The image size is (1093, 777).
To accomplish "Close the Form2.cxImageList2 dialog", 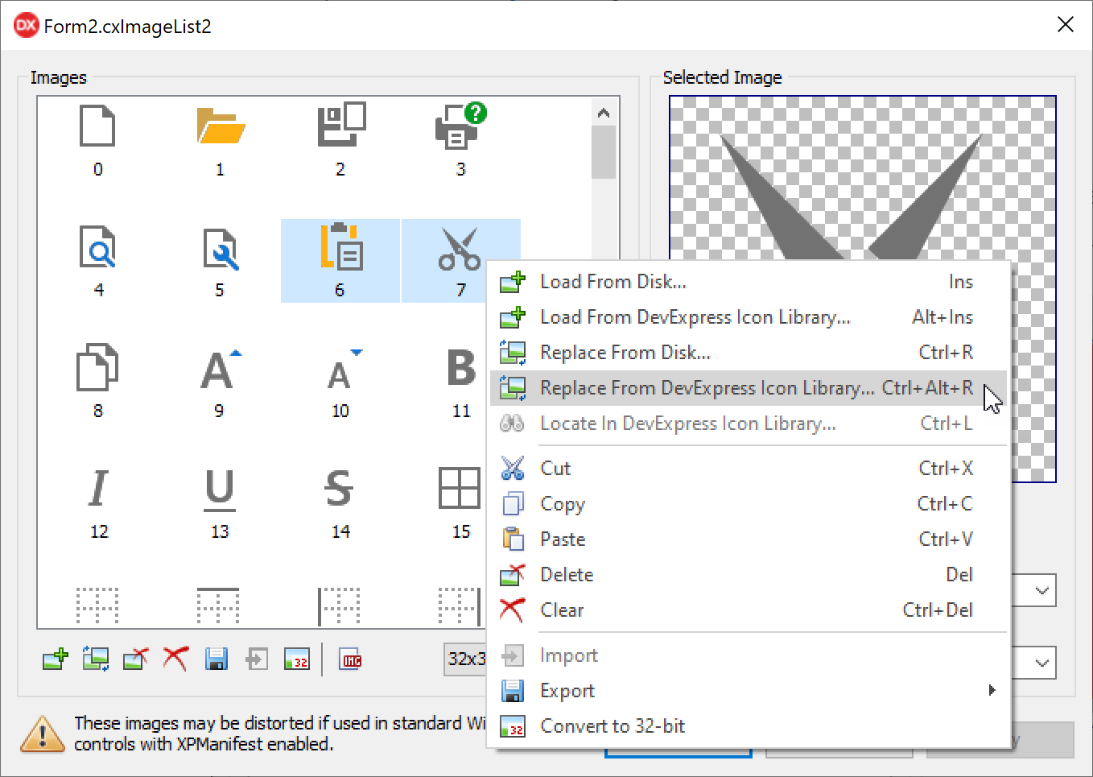I will [1065, 25].
